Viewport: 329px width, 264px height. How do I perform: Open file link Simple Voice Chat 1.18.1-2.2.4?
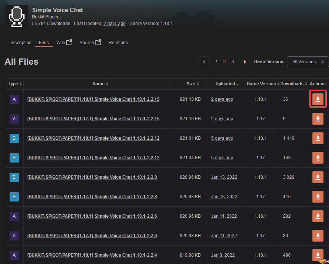coord(92,255)
